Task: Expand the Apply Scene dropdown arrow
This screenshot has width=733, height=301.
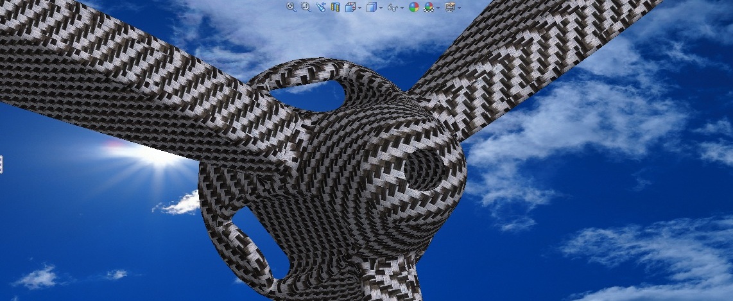Action: point(438,8)
